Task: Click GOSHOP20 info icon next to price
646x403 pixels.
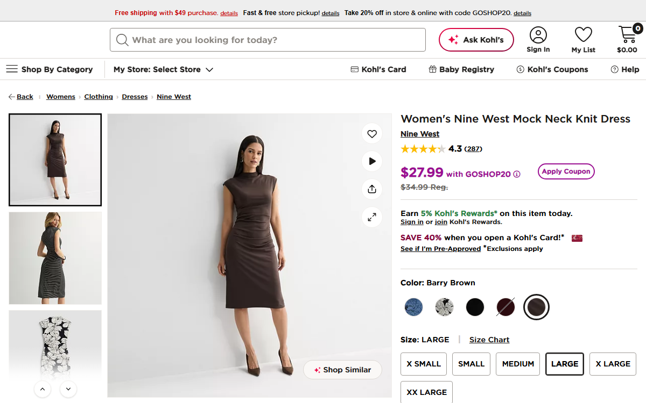Action: pos(517,174)
